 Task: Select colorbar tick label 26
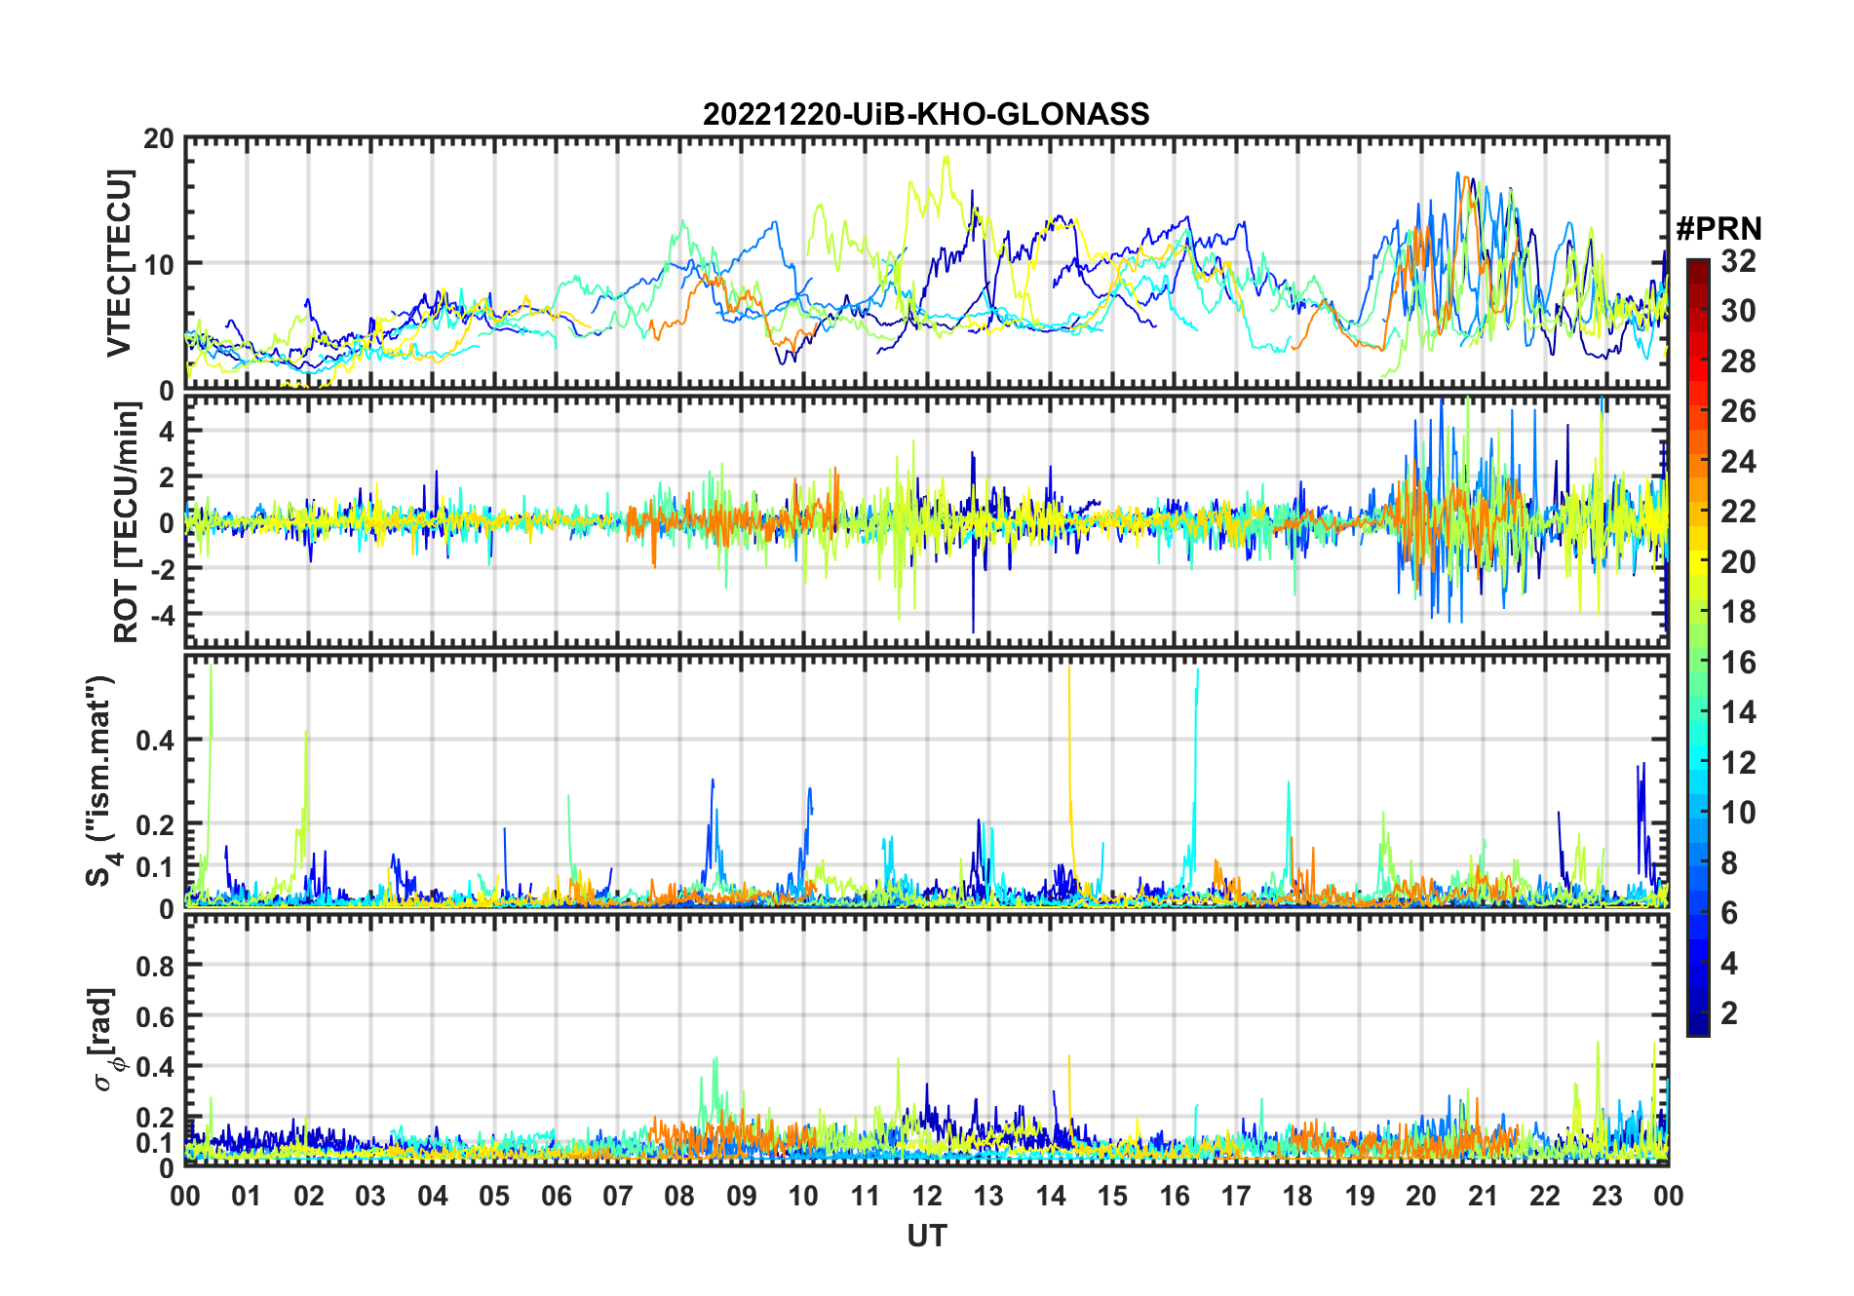point(1738,411)
